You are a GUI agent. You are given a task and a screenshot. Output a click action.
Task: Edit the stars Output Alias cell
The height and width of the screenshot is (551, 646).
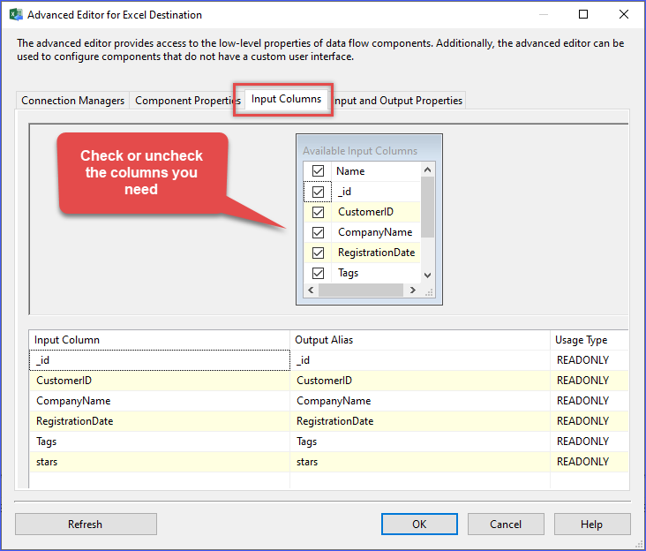click(420, 462)
